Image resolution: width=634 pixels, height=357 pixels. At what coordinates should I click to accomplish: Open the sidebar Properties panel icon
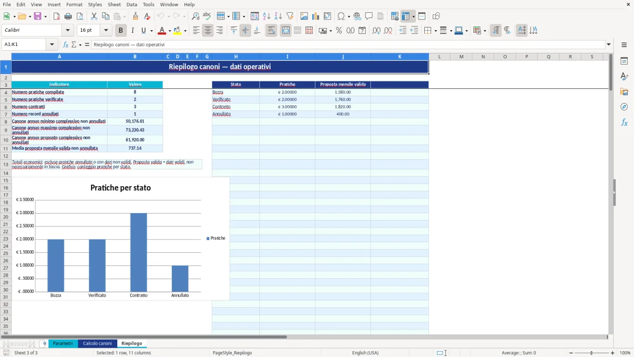(624, 61)
